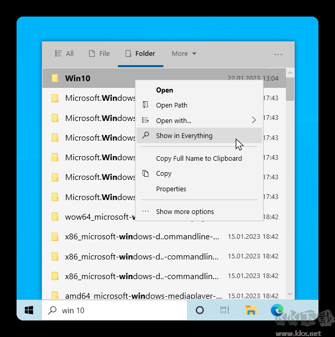Click the Show more options ellipsis icon
The image size is (335, 337).
point(146,211)
